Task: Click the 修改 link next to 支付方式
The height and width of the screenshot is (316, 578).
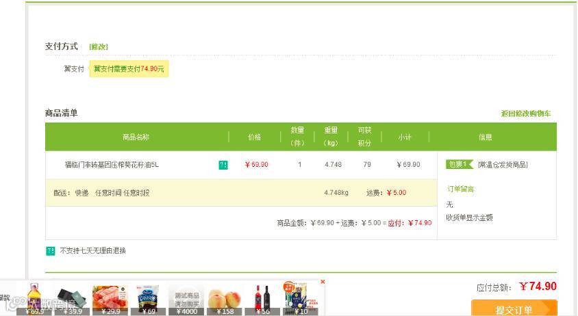Action: tap(99, 47)
